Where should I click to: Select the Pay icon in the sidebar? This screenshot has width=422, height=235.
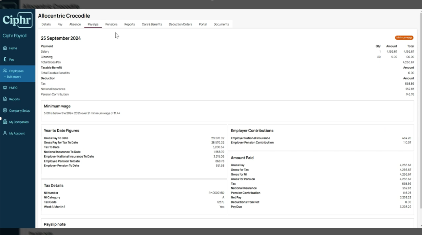click(x=5, y=59)
